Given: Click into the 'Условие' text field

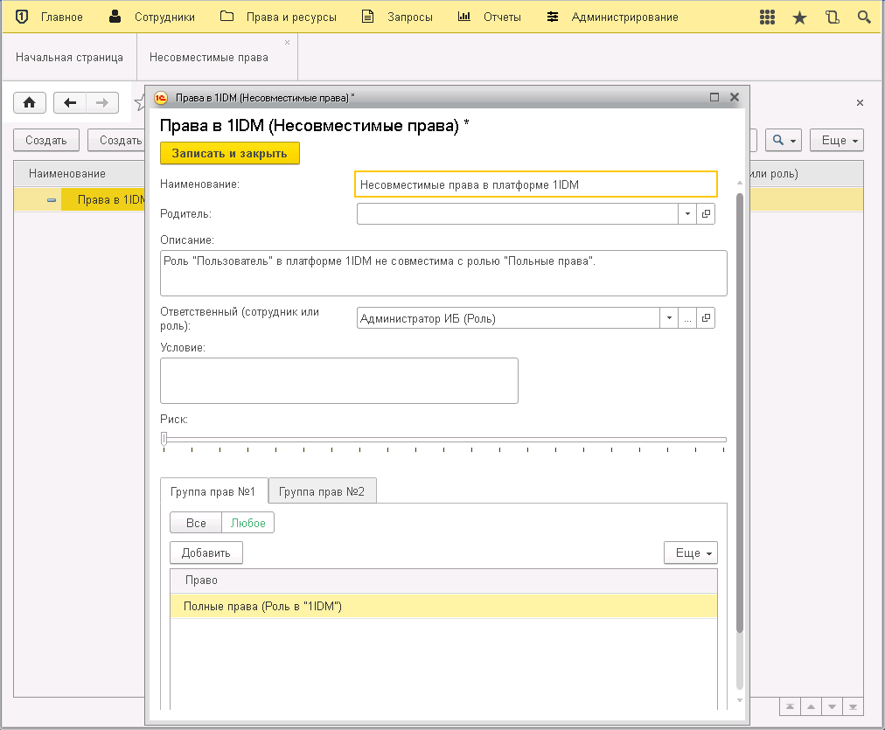Looking at the screenshot, I should pyautogui.click(x=338, y=380).
